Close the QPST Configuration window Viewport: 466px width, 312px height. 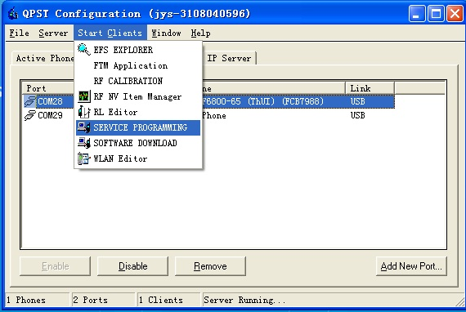point(455,14)
